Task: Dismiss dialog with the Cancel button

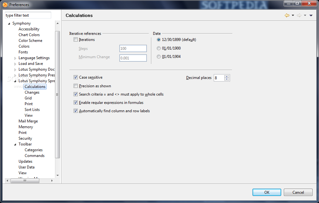Action: point(298,192)
